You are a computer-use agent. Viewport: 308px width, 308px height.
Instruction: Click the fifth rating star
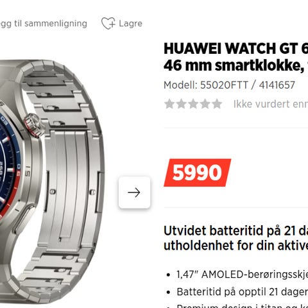click(217, 104)
